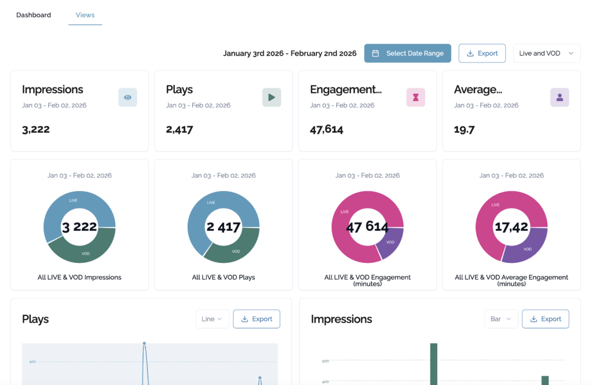Image resolution: width=593 pixels, height=385 pixels.
Task: Click the play icon on Plays card
Action: coord(272,97)
